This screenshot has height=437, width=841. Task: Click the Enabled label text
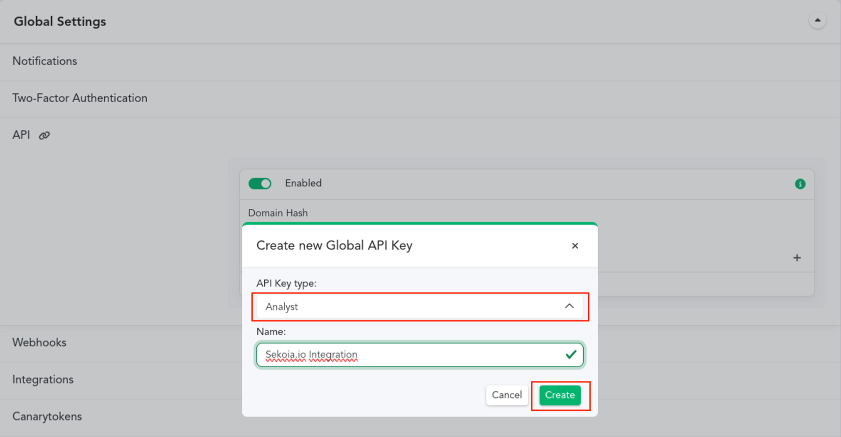tap(303, 183)
